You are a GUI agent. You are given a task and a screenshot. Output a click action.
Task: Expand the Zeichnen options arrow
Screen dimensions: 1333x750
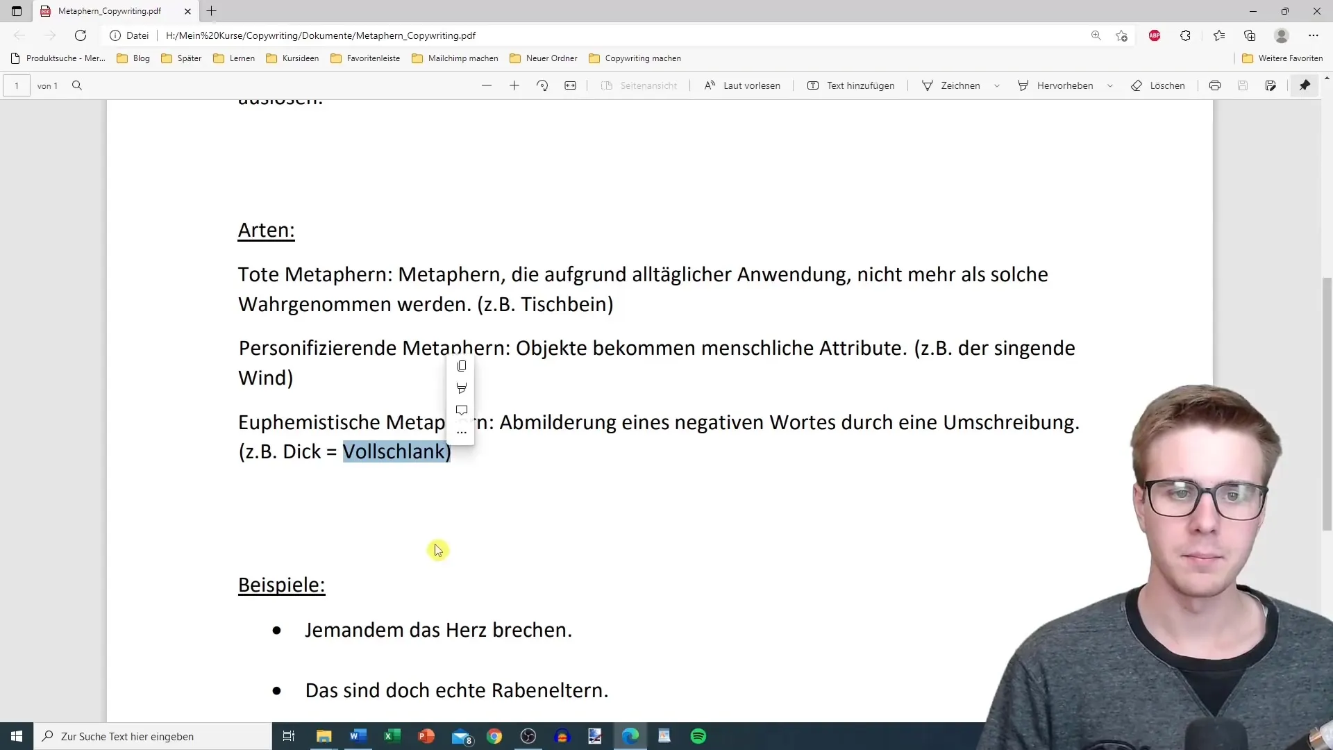coord(997,85)
